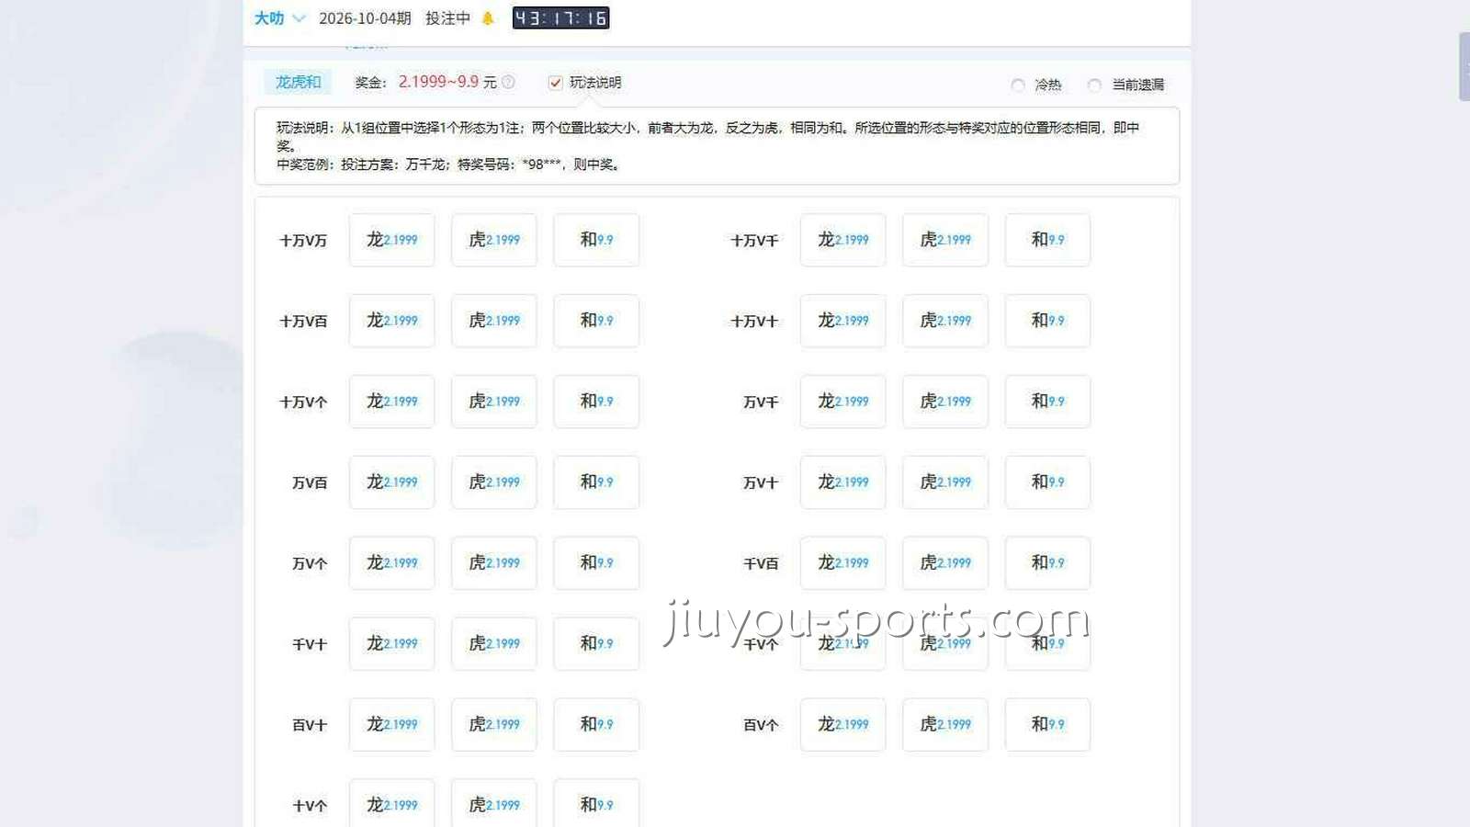Viewport: 1470px width, 827px height.
Task: Select the 冷热 radio option
Action: point(1018,85)
